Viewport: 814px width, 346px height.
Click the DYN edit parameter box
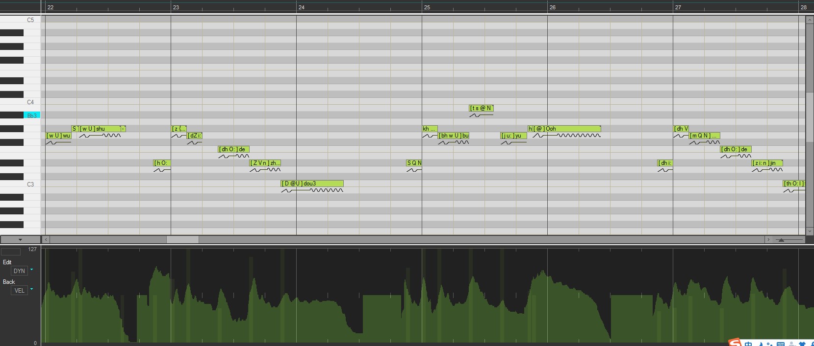[19, 271]
